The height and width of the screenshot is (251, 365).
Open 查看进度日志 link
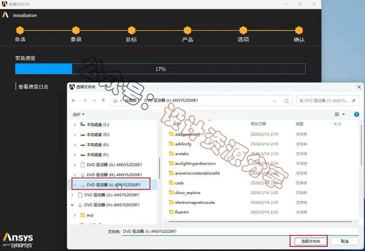click(x=33, y=87)
